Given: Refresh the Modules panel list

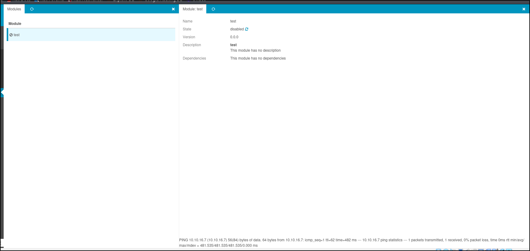Looking at the screenshot, I should (32, 9).
